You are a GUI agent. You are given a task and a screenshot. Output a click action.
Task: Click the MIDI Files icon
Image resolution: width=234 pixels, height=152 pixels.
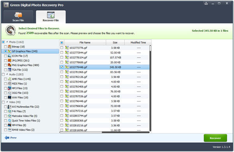(9, 83)
